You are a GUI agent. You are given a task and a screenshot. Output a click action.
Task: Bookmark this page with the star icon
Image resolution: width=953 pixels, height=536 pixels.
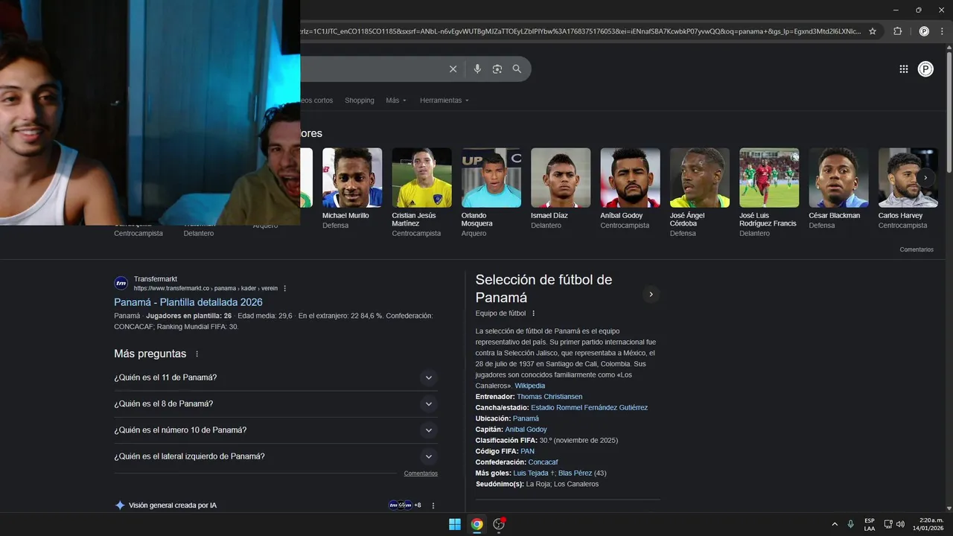coord(873,31)
